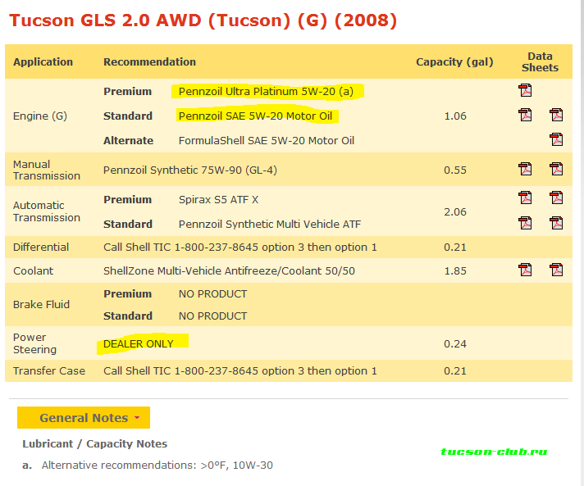The width and height of the screenshot is (584, 486).
Task: Click power steering capacity 0.24
Action: tap(455, 344)
